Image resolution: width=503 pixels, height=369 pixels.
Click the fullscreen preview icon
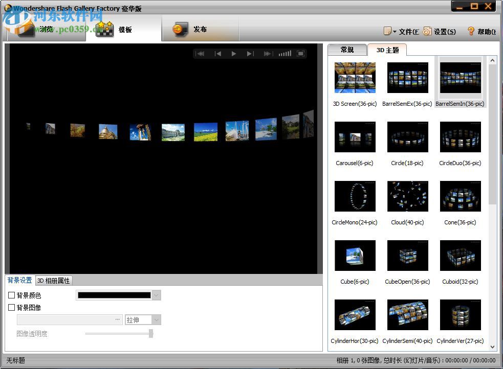point(300,53)
